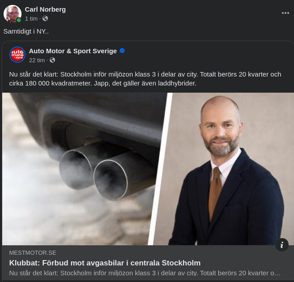Click the globe icon beside "22 tim"

click(x=52, y=60)
